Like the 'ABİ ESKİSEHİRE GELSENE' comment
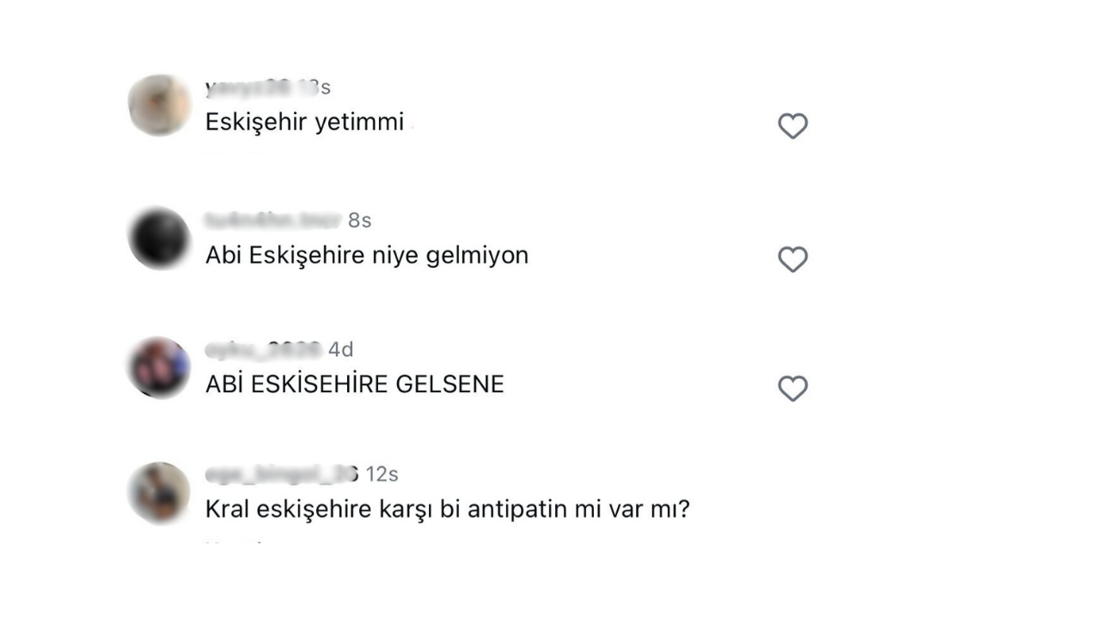This screenshot has width=1100, height=618. (x=792, y=388)
